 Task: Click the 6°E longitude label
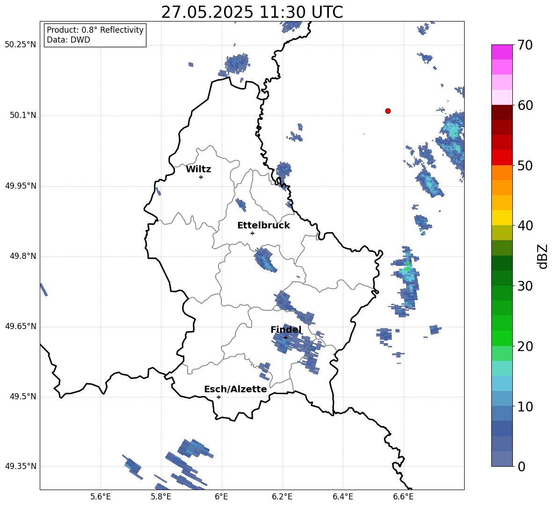pos(221,497)
